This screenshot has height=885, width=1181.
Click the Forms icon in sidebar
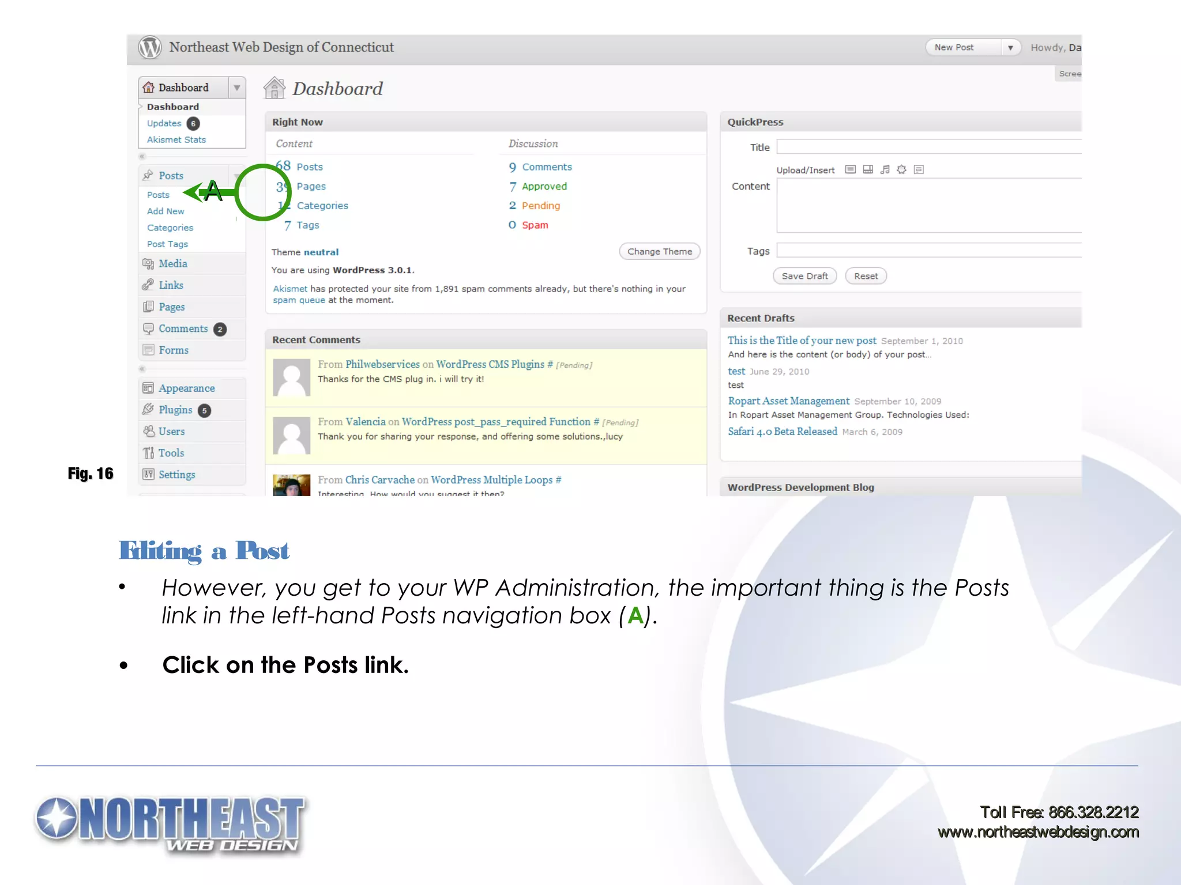pos(148,350)
